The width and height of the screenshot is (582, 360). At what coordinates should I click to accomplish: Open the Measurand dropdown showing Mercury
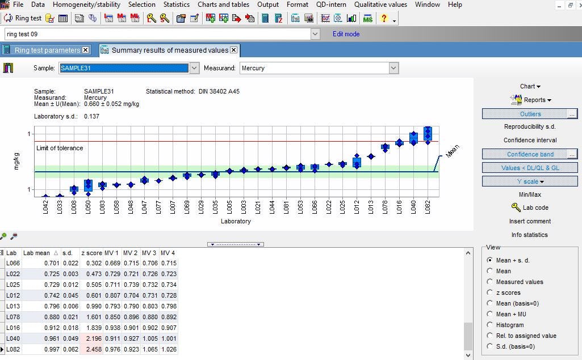point(393,67)
